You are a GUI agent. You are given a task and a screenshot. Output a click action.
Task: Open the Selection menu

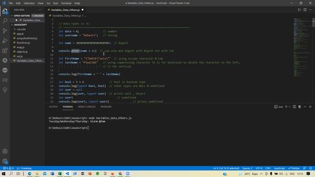pos(29,3)
